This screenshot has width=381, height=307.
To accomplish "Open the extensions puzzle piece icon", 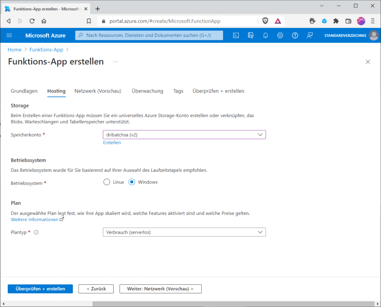I will pos(336,21).
